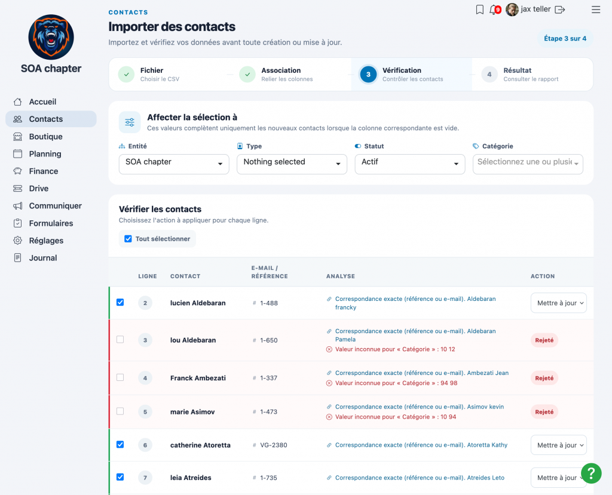
Task: Tick the lou Aldebaran row checkbox
Action: pos(120,339)
